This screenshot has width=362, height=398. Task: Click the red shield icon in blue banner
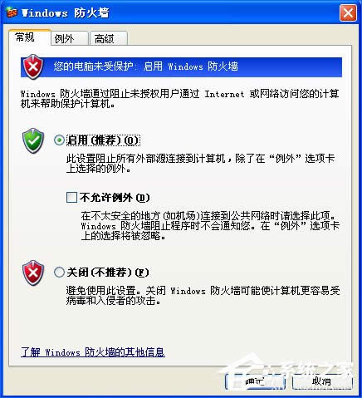[x=33, y=66]
